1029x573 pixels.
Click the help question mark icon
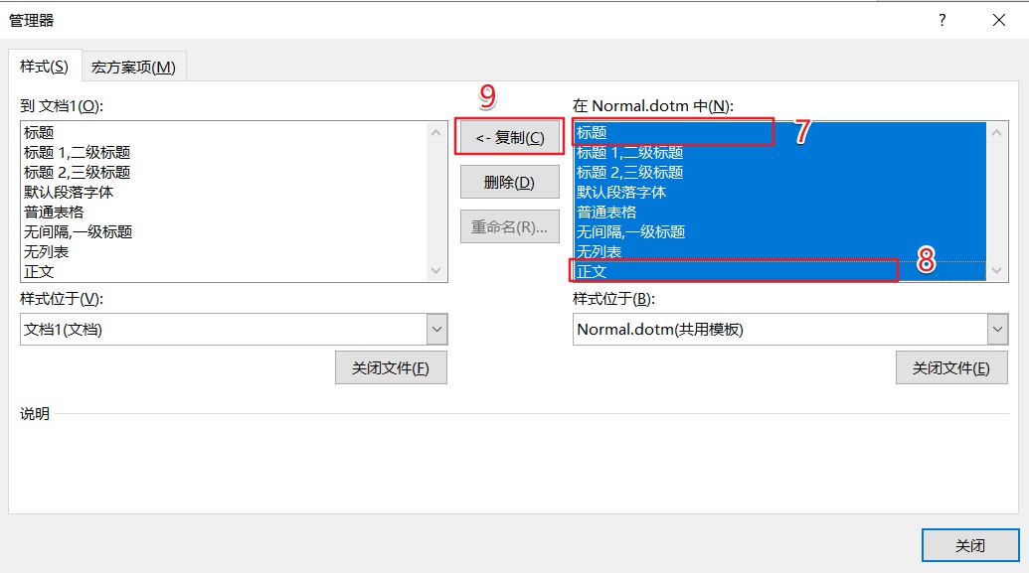pos(943,20)
